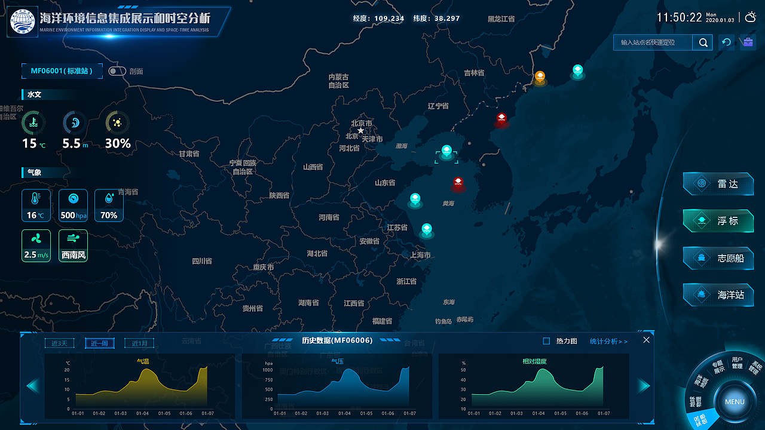
Task: Click the station name search field
Action: coord(653,42)
